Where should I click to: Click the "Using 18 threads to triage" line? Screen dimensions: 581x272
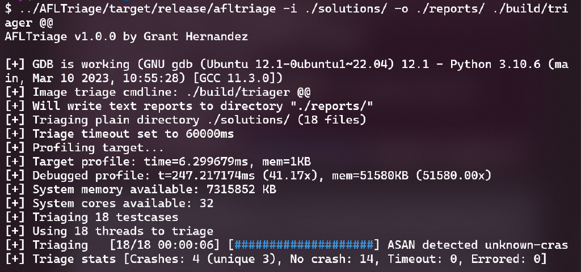tap(123, 231)
